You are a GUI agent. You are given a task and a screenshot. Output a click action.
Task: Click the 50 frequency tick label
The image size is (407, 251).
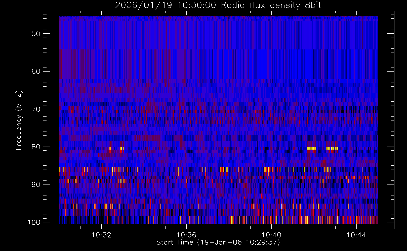(x=36, y=34)
